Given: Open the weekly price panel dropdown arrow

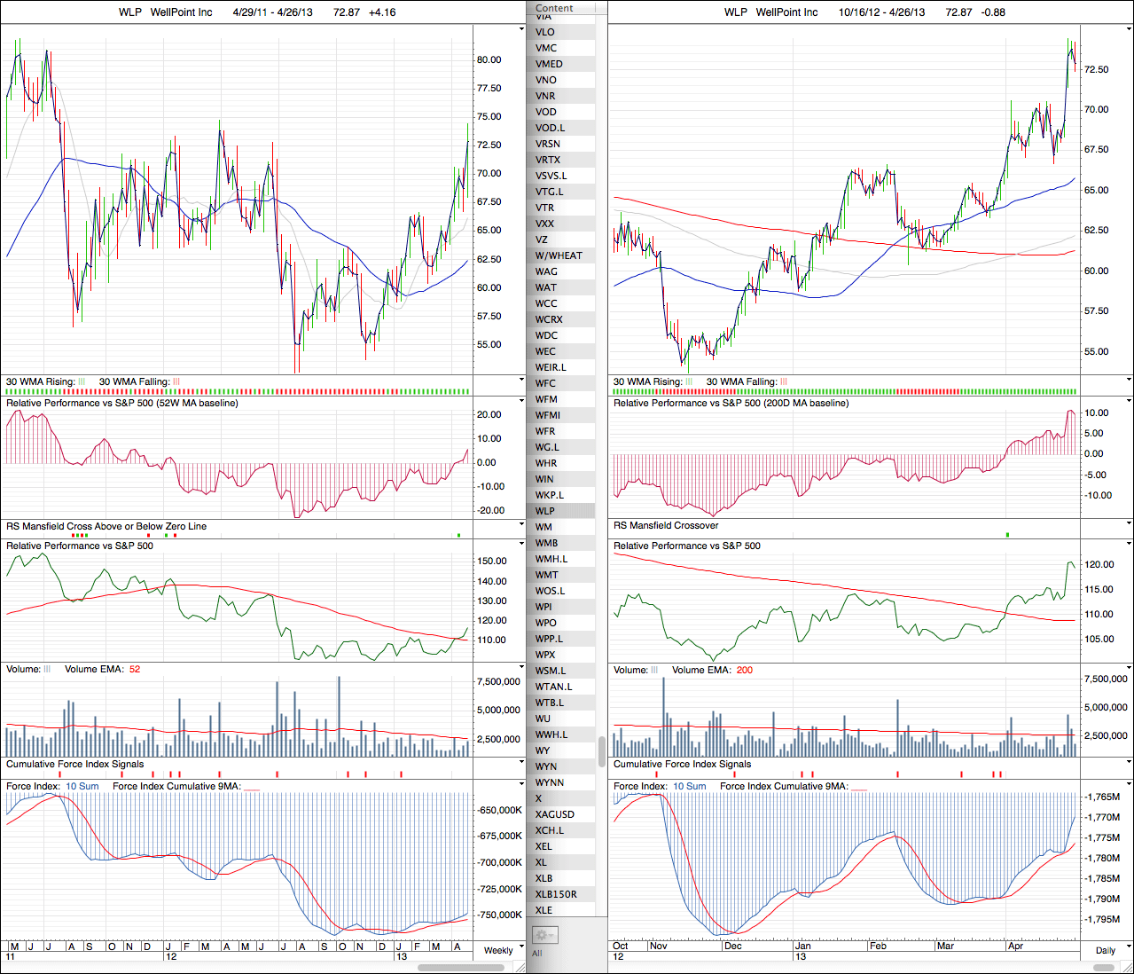Looking at the screenshot, I should click(521, 29).
